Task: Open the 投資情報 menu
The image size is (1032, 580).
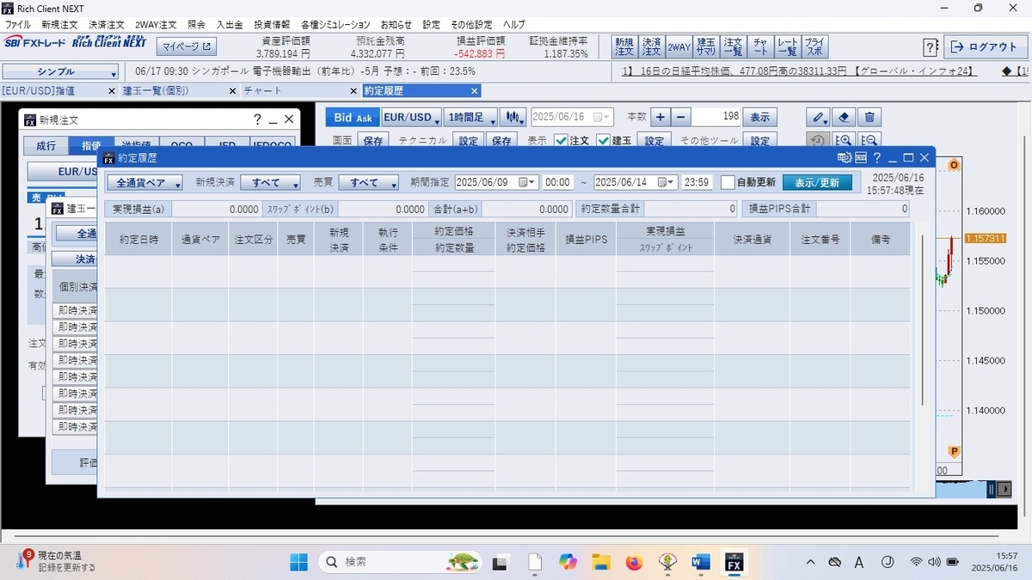Action: tap(272, 25)
